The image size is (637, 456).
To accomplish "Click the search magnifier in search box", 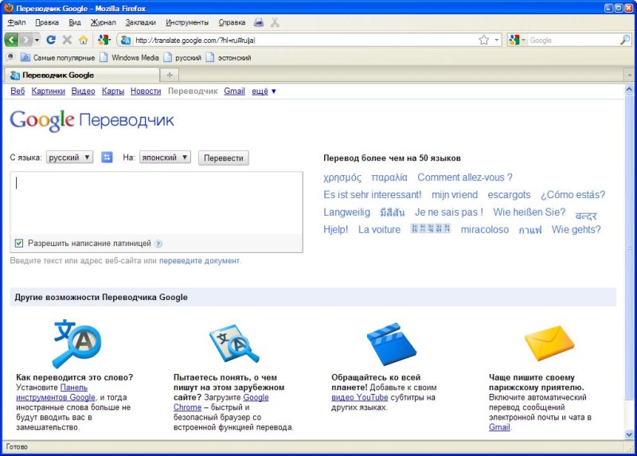I will pyautogui.click(x=625, y=40).
